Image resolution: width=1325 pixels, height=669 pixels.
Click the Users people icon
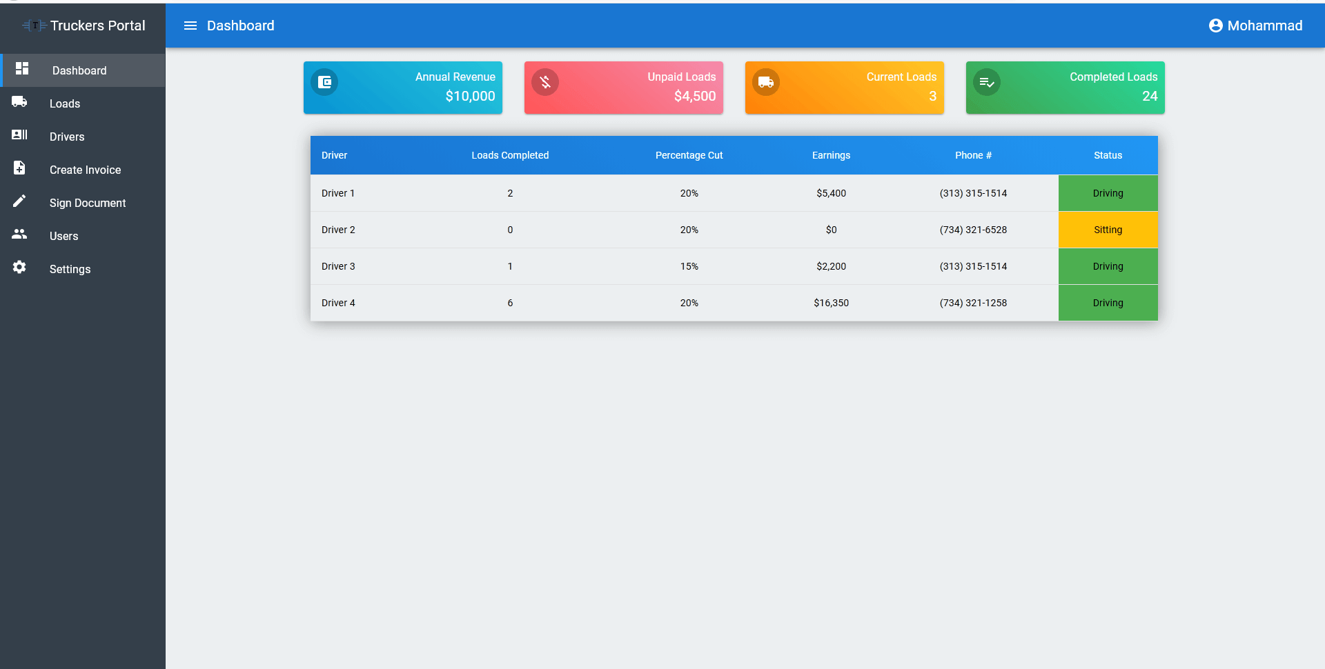[x=19, y=234]
